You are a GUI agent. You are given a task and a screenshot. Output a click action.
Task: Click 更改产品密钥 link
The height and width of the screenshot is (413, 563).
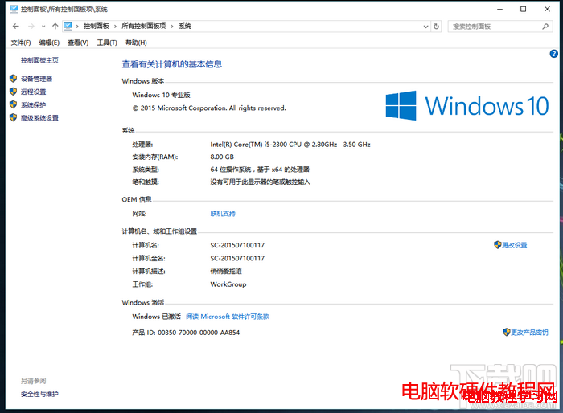click(529, 333)
